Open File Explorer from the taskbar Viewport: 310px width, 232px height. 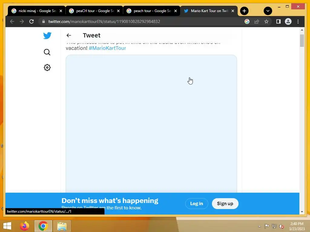[62, 226]
